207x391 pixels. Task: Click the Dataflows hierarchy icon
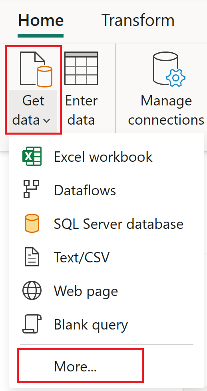click(32, 189)
